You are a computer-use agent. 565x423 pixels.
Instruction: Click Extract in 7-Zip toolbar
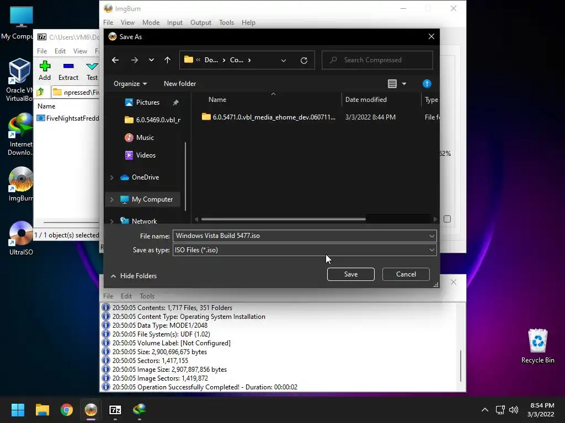(68, 70)
